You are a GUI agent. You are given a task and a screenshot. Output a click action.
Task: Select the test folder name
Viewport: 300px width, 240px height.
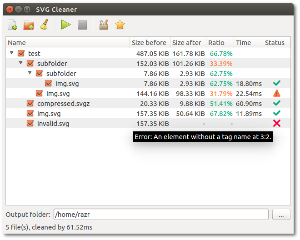34,54
